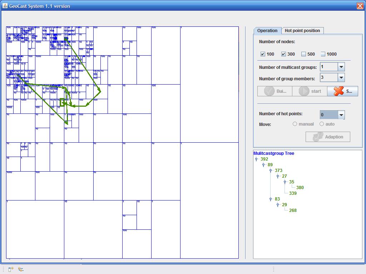Switch to the Hot point position tab
This screenshot has width=366, height=274.
click(x=302, y=31)
